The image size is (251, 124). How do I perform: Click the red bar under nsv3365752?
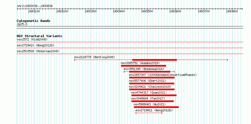144,66
